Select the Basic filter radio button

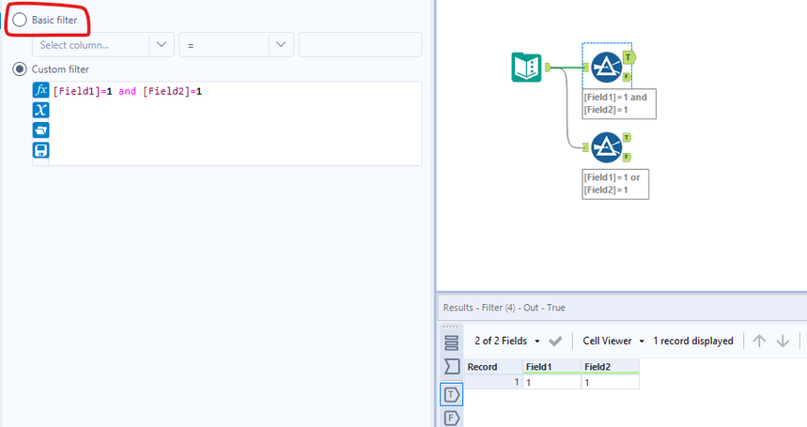[x=20, y=20]
